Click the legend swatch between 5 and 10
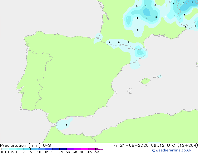Screen dimensions: 198x153 34,149
